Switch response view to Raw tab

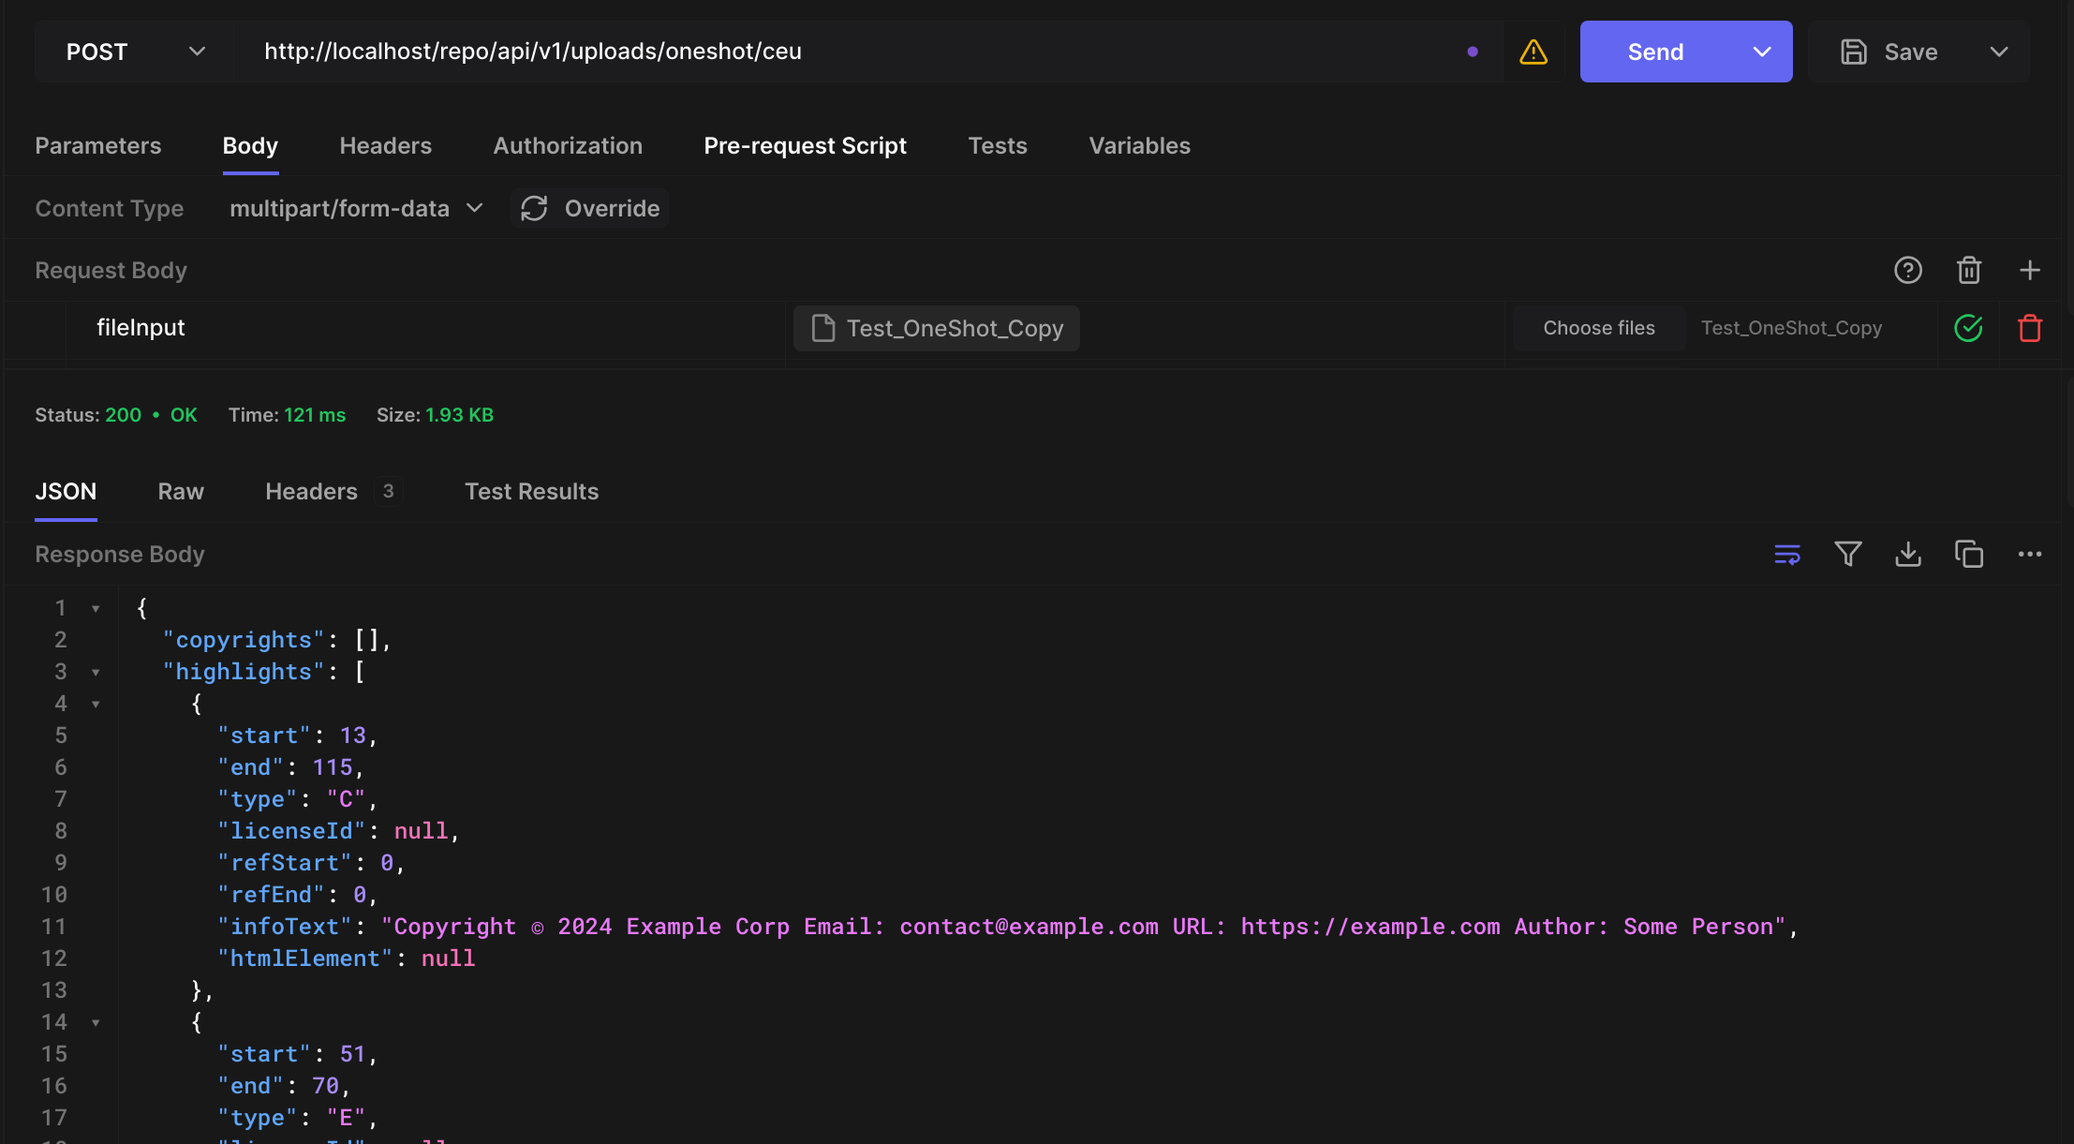[x=181, y=491]
